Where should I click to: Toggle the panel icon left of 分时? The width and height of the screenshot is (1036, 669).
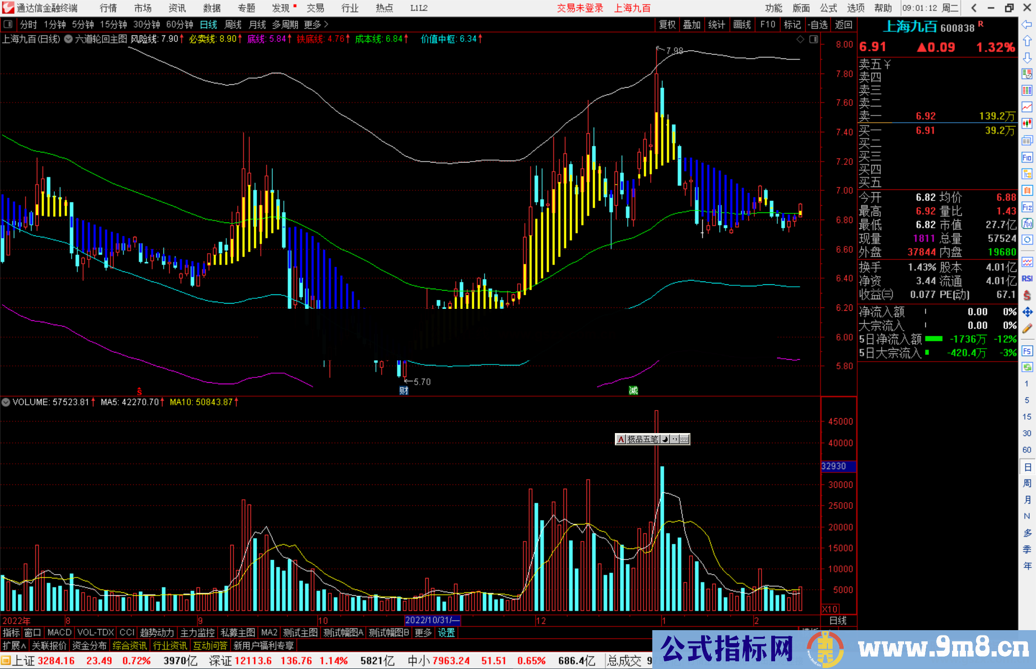[8, 24]
